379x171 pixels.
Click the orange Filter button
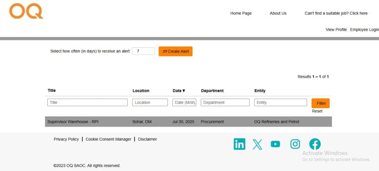321,103
